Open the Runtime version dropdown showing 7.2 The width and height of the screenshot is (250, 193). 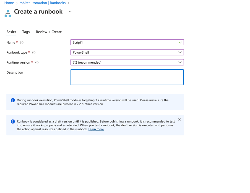coord(127,62)
